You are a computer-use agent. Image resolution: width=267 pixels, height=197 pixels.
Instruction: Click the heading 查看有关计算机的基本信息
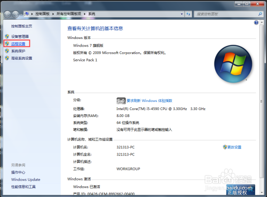click(95, 28)
